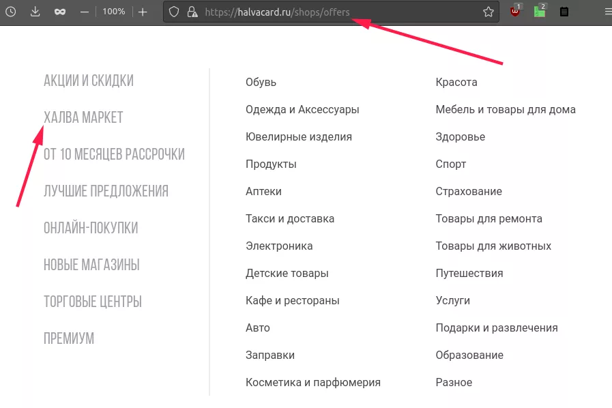Open the Акции и скидки section

click(89, 81)
